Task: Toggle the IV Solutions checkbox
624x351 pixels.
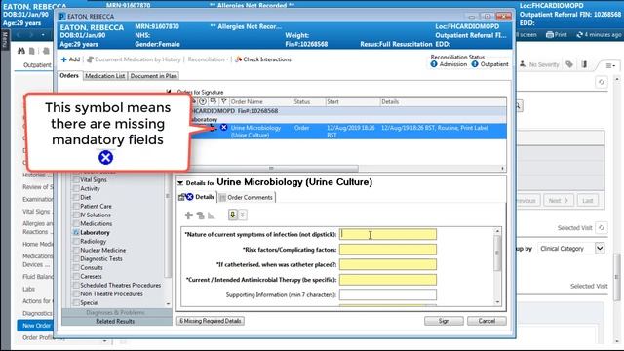Action: 76,214
